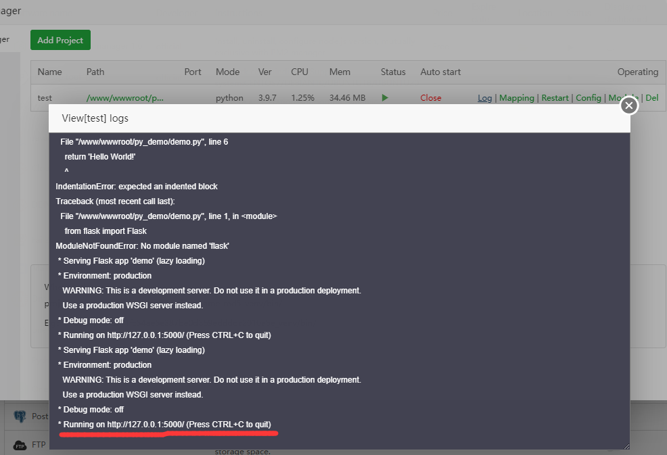Restart the test project via Restart link

coord(555,97)
